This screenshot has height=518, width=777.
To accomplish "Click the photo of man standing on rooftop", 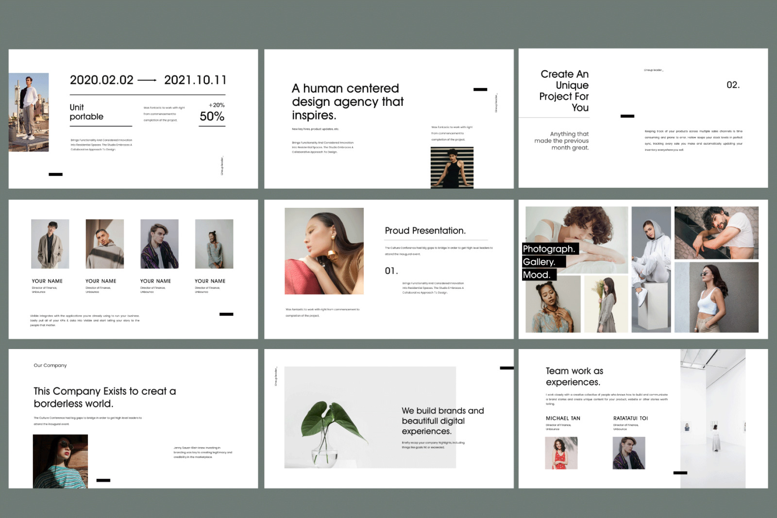I will coord(29,112).
